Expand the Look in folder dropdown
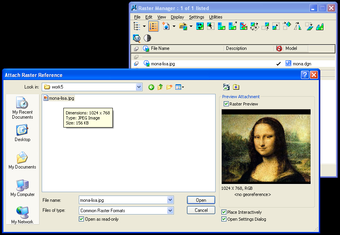 click(139, 87)
